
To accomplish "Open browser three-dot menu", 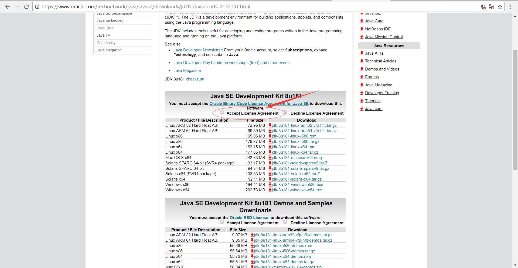I will pos(511,7).
